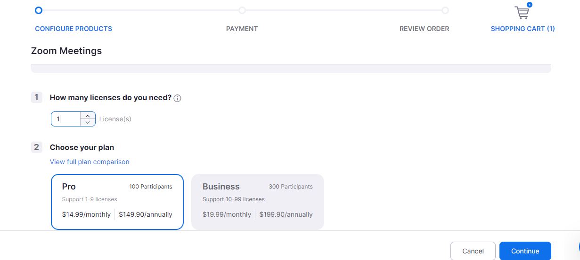Click the Cancel button
Viewport: 580px width, 260px height.
[x=473, y=251]
